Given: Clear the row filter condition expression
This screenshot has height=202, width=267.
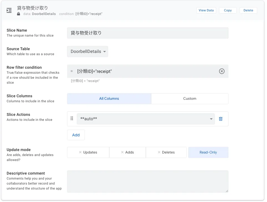Looking at the screenshot, I should click(222, 71).
